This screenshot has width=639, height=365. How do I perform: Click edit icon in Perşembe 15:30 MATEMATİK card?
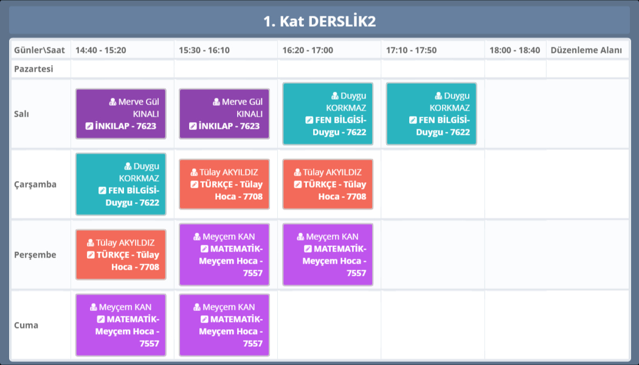pos(204,249)
